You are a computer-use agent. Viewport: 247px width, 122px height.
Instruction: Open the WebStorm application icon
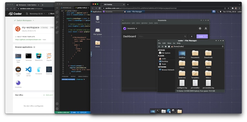tap(39, 56)
